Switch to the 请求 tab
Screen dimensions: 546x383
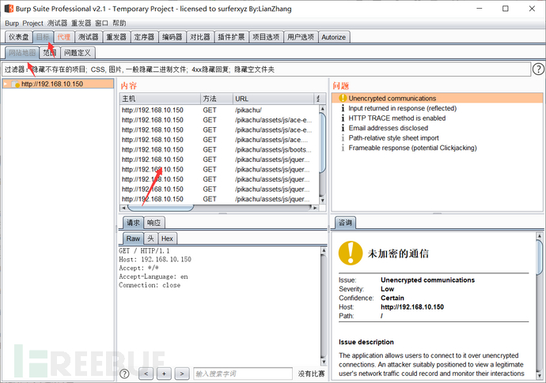133,223
